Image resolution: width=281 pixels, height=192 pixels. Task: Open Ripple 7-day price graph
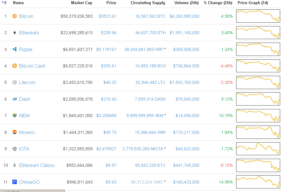coord(258,49)
